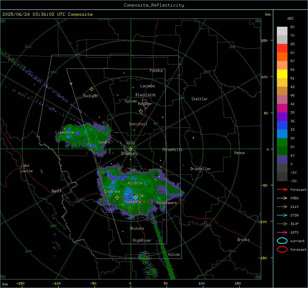The width and height of the screenshot is (308, 288).
Task: Click the 57 value on dBZ scale
Action: 292,61
